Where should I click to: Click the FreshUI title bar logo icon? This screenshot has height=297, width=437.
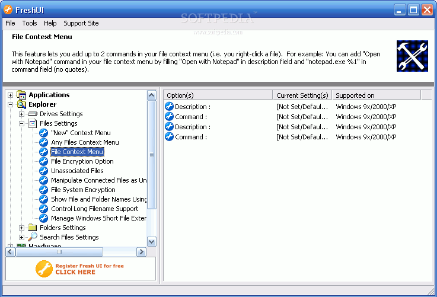click(x=8, y=9)
